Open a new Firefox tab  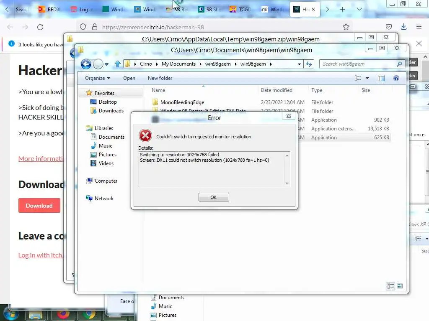[342, 9]
